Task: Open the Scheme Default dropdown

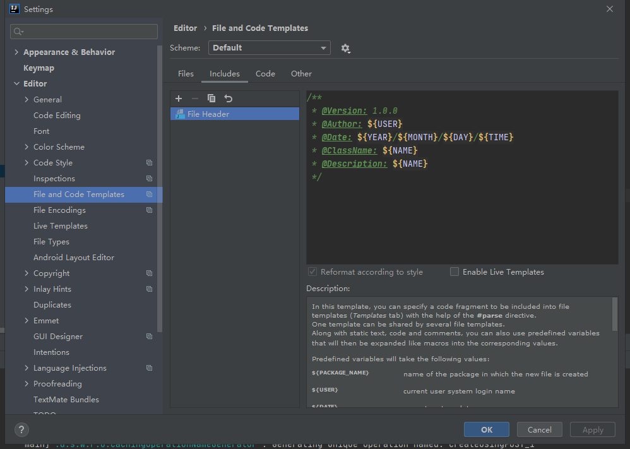Action: [269, 48]
